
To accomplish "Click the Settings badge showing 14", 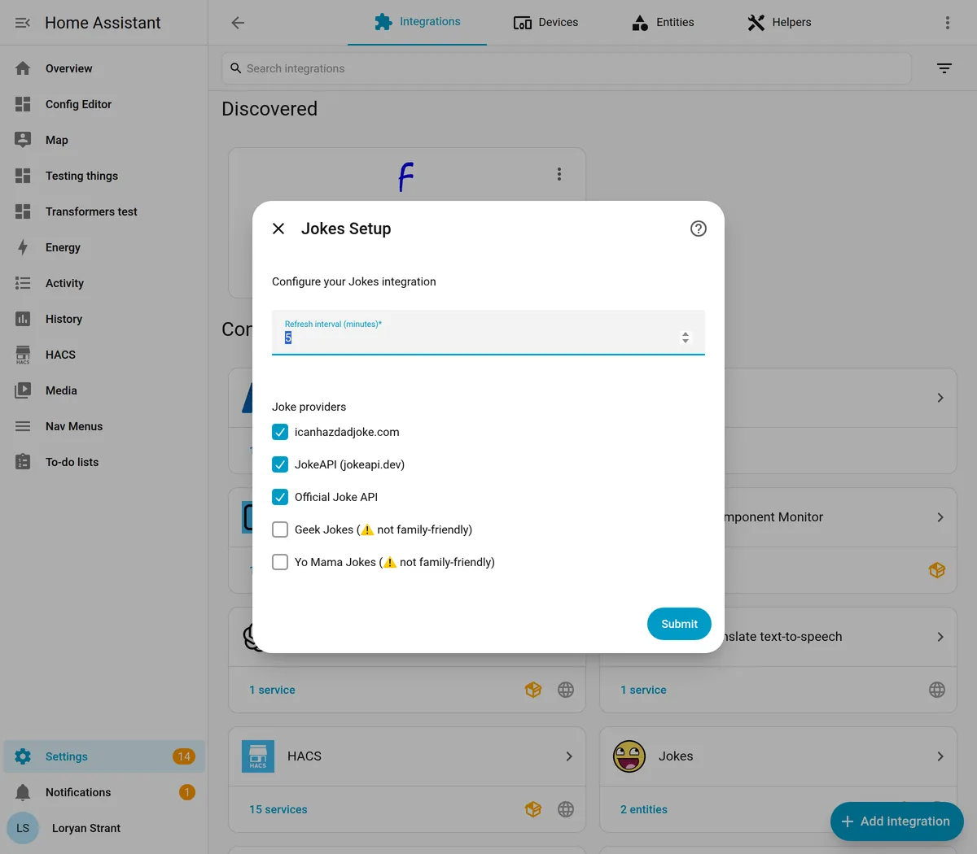I will (184, 756).
